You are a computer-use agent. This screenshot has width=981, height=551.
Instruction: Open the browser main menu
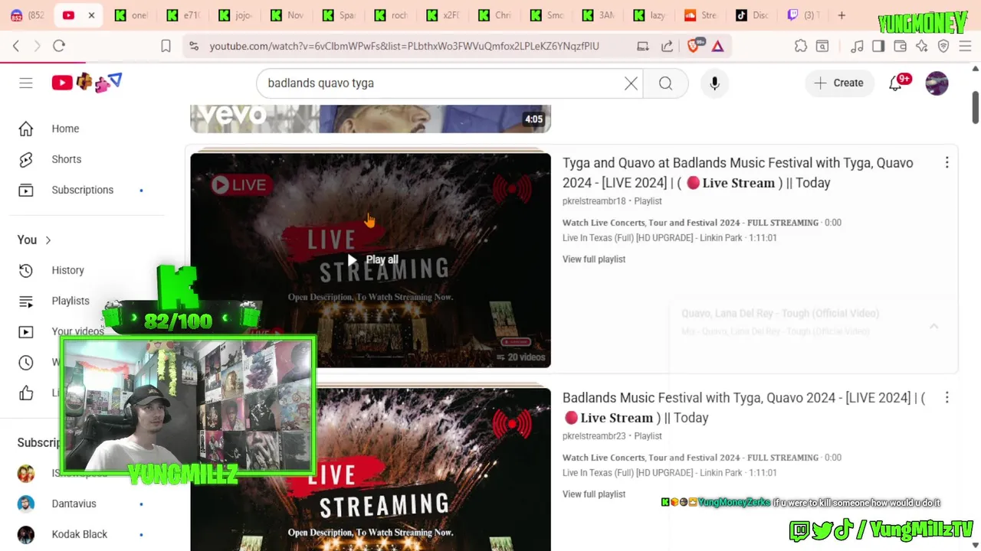[965, 46]
